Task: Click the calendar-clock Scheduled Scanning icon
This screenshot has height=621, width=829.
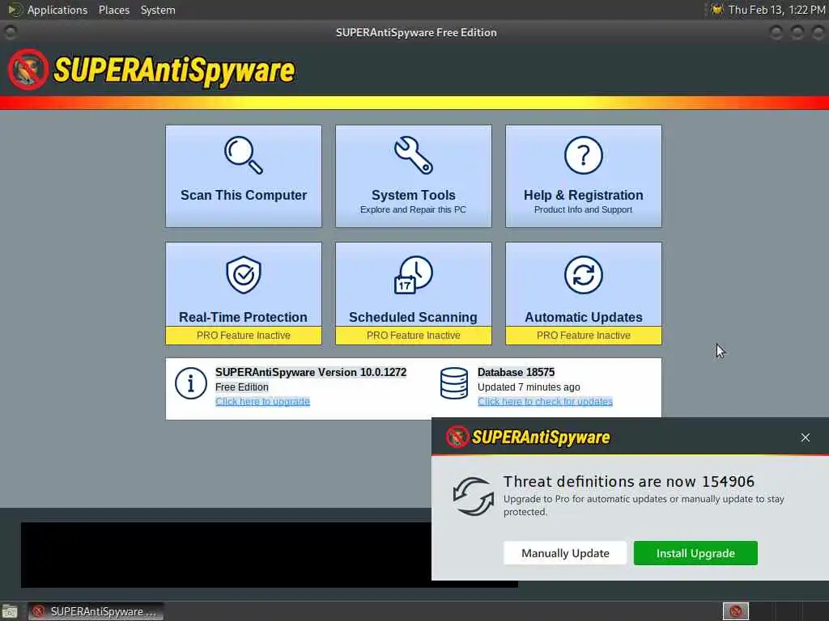Action: [414, 275]
